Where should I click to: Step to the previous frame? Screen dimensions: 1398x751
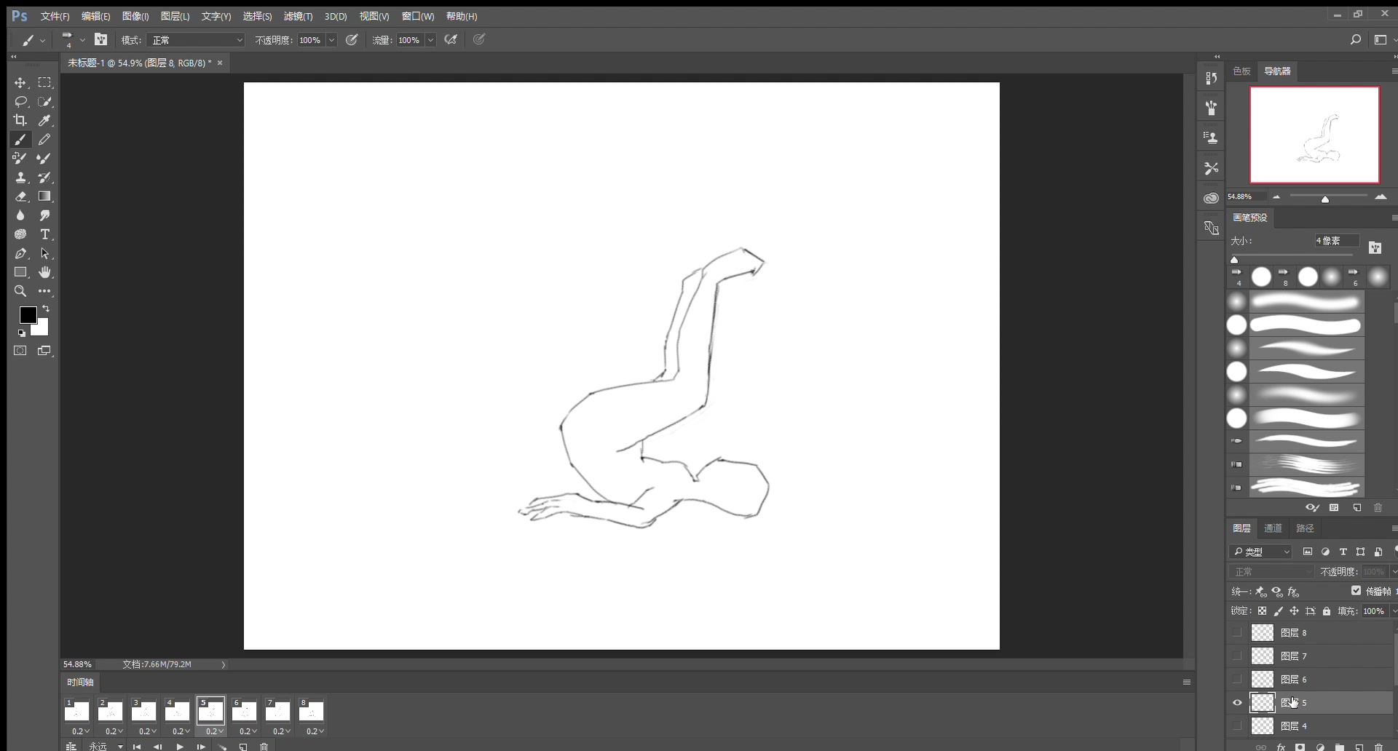coord(158,747)
